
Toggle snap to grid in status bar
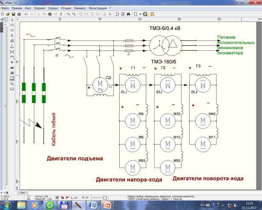pos(63,198)
